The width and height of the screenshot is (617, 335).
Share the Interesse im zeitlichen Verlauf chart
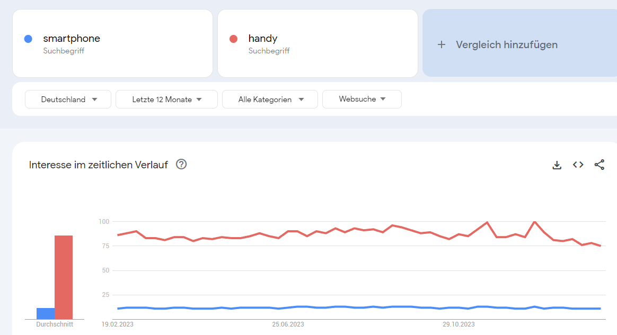click(x=600, y=165)
